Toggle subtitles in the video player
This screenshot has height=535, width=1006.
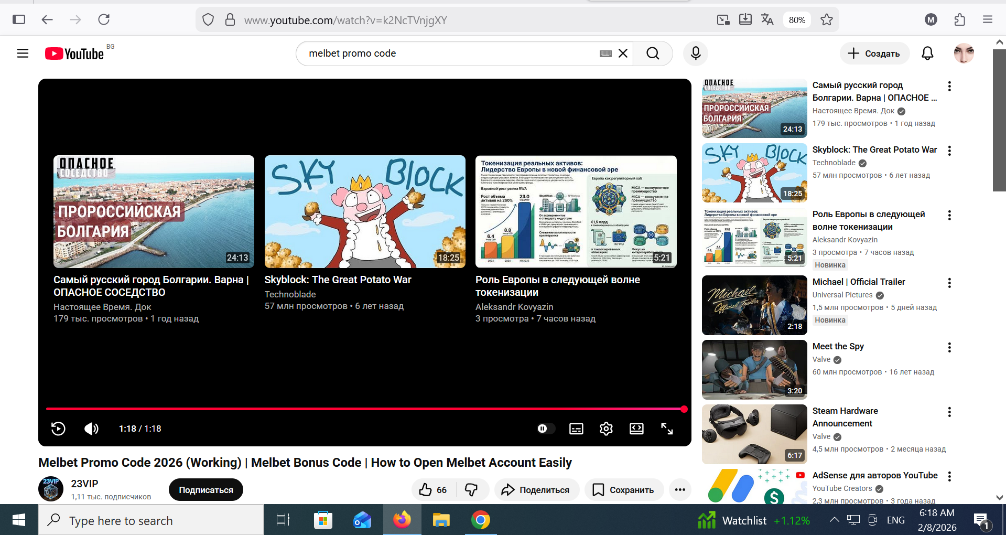(576, 429)
